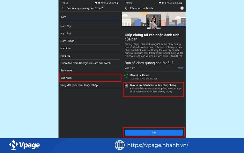Tap back arrow on Xác nhận danh tính screen
The image size is (244, 153).
coord(126,8)
